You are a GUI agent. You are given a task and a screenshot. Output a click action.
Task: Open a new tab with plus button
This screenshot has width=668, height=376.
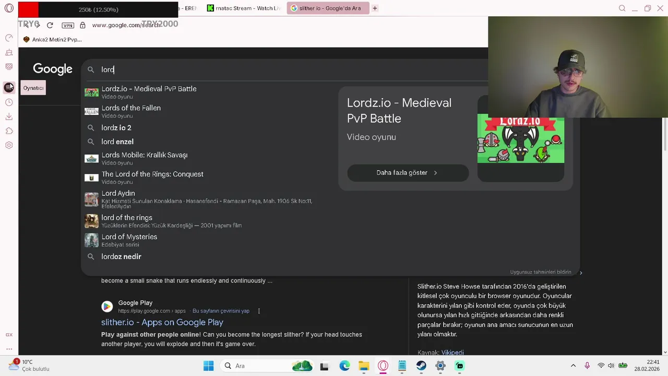click(375, 8)
